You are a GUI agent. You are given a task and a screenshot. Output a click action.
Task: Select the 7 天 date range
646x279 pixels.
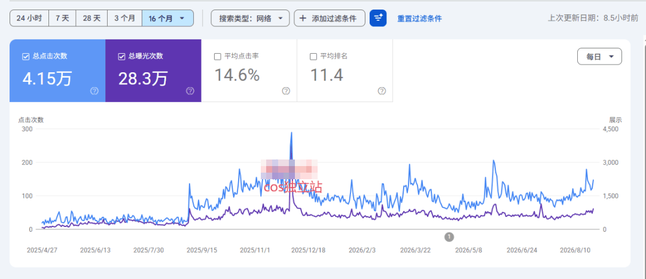62,19
